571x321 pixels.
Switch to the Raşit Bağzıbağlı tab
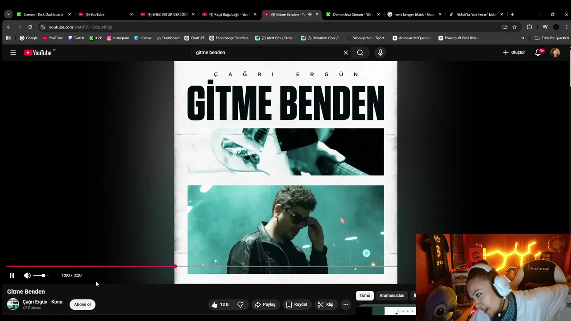[x=228, y=14]
